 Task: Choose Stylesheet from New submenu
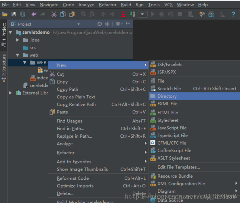pos(194,120)
